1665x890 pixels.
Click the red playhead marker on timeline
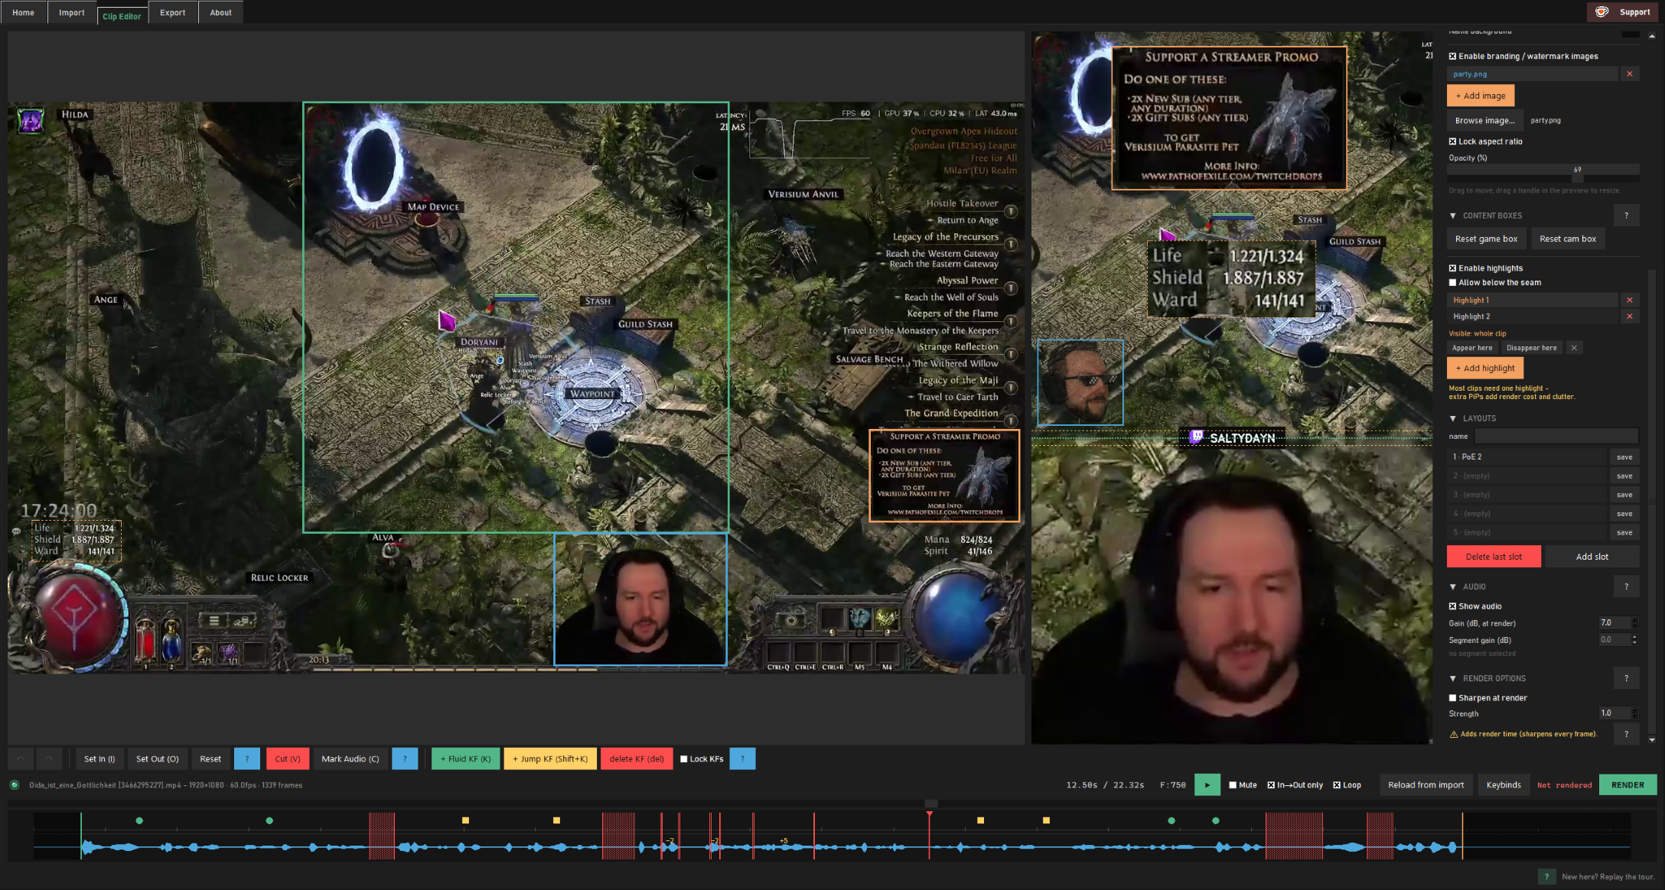click(x=929, y=815)
